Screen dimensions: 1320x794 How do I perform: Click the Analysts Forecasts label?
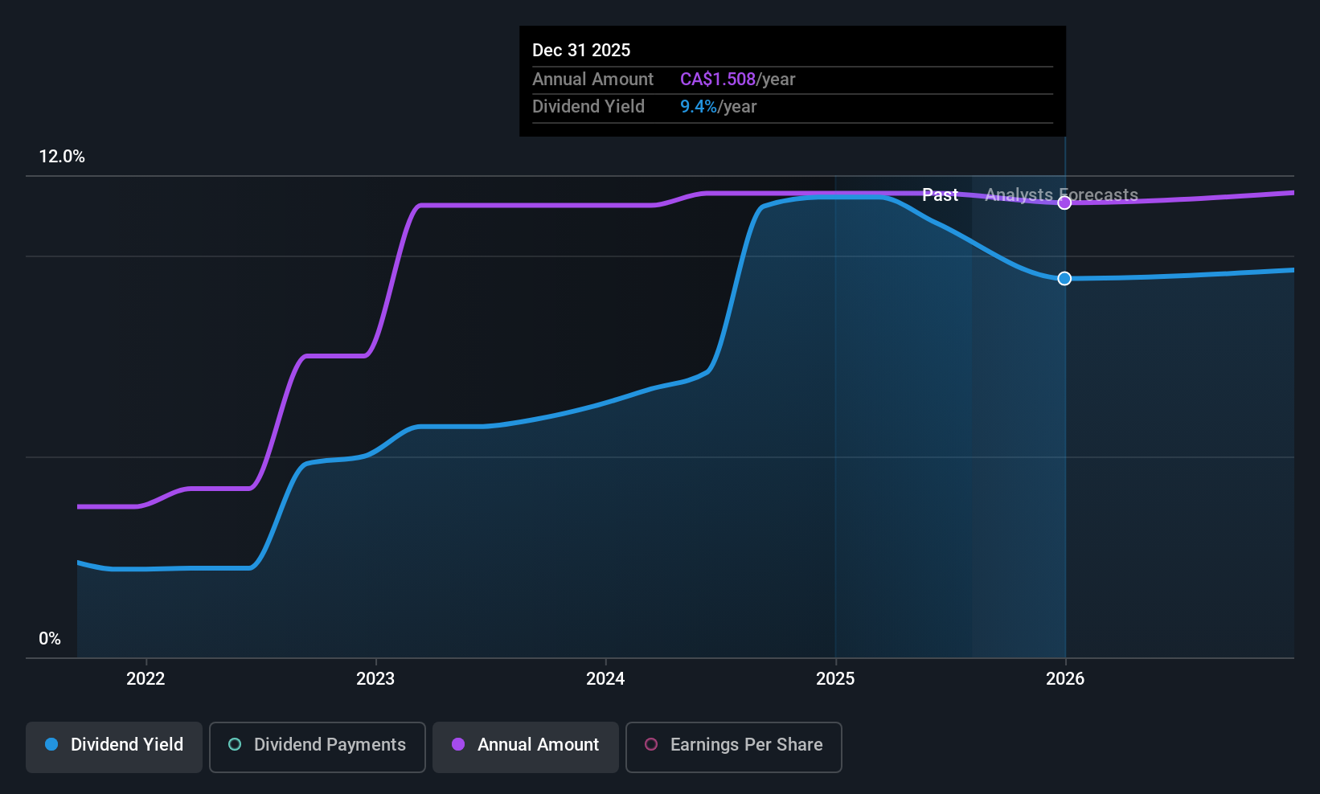(1061, 194)
